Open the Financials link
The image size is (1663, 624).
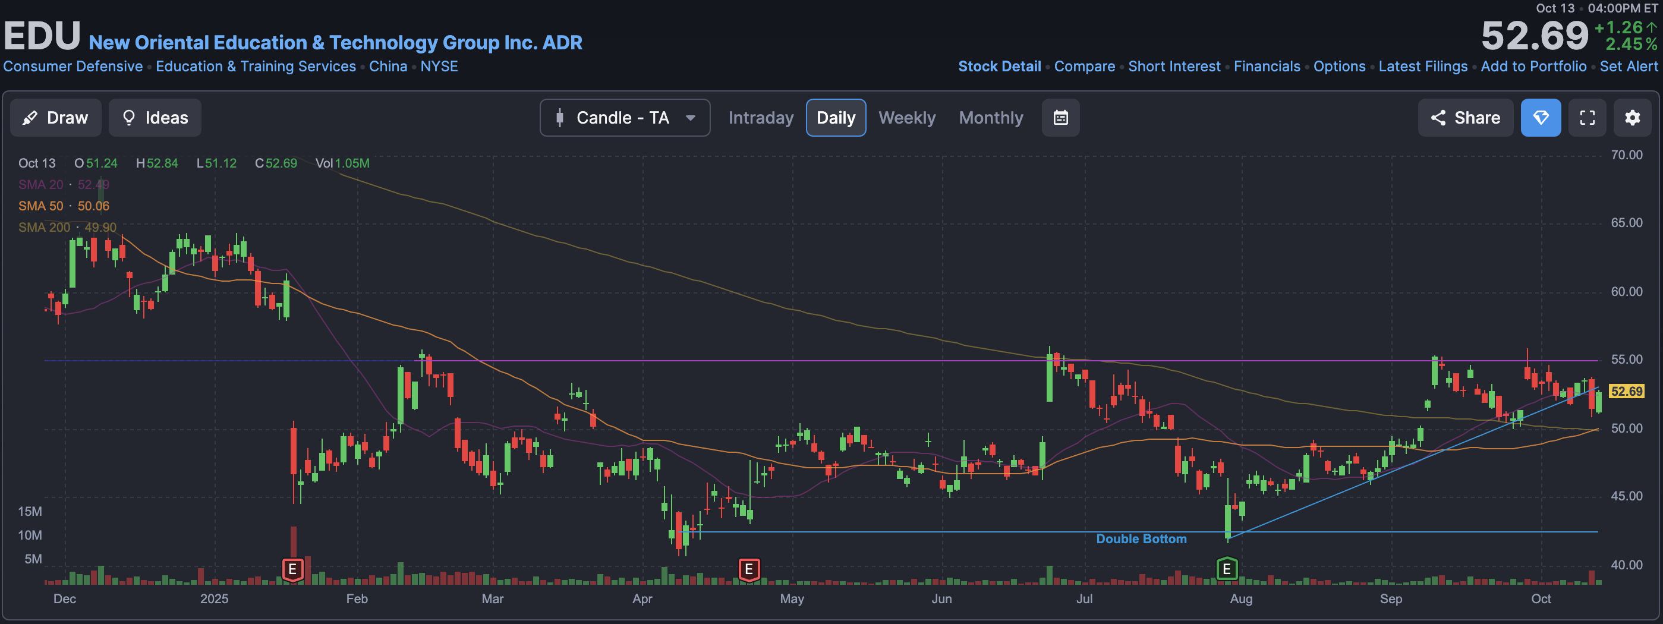pyautogui.click(x=1267, y=67)
